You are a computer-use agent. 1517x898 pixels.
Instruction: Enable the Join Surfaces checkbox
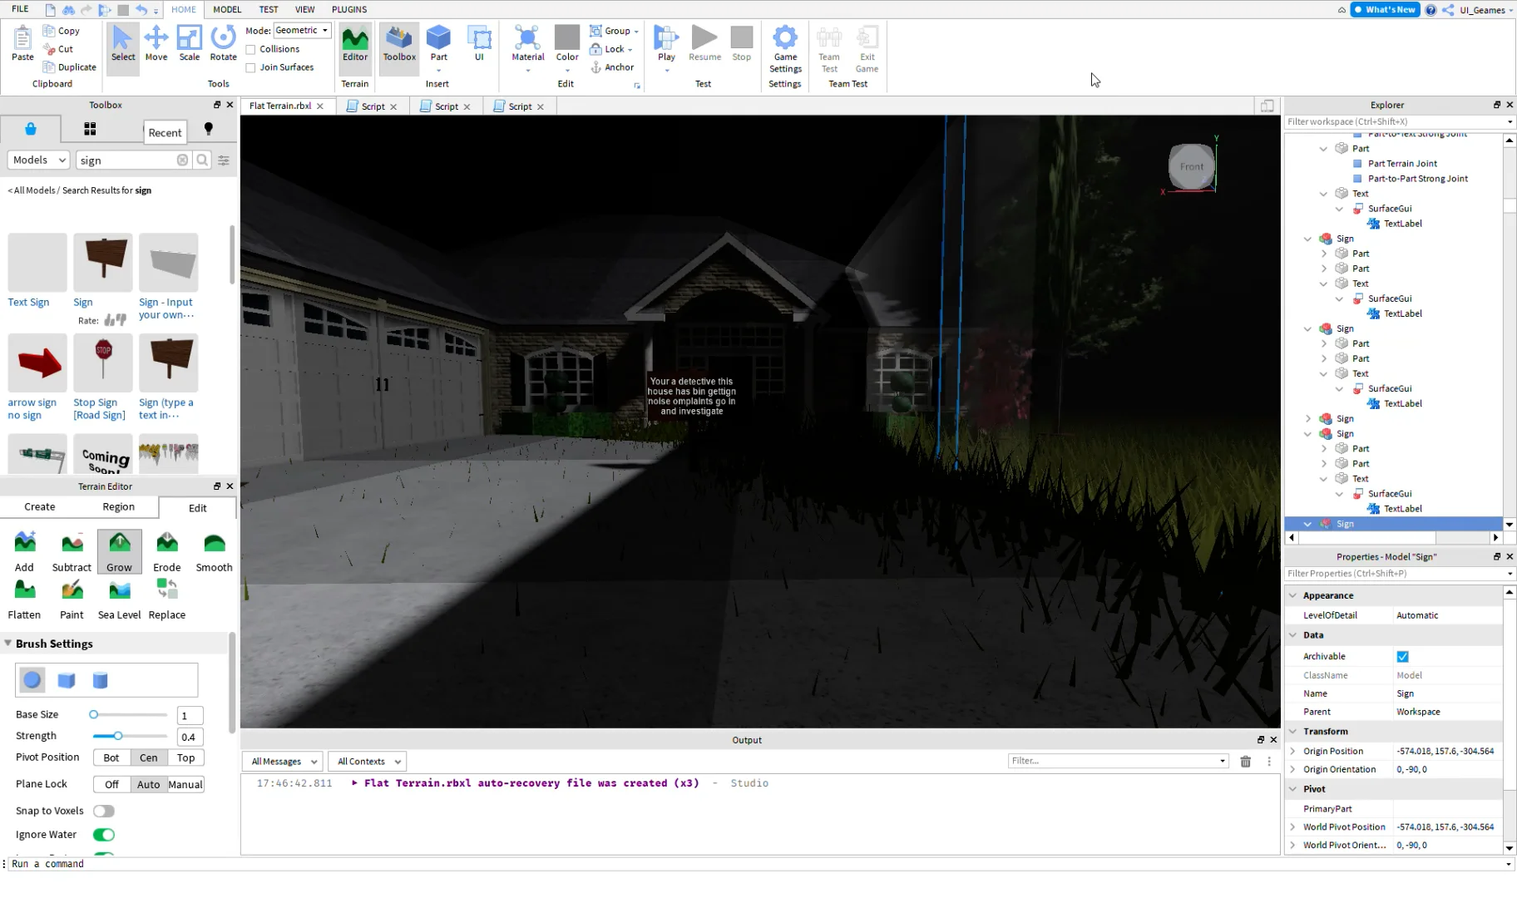[250, 67]
